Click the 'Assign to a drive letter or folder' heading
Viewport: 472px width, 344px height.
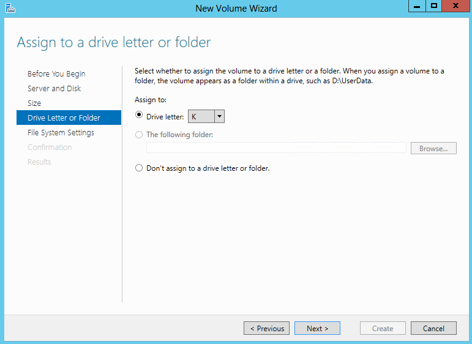coord(114,42)
